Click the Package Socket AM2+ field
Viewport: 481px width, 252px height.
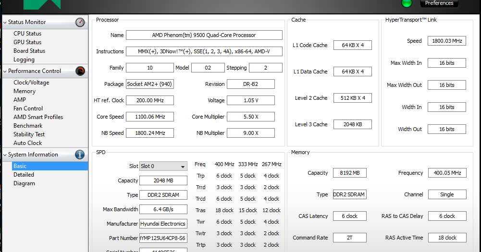tap(150, 84)
